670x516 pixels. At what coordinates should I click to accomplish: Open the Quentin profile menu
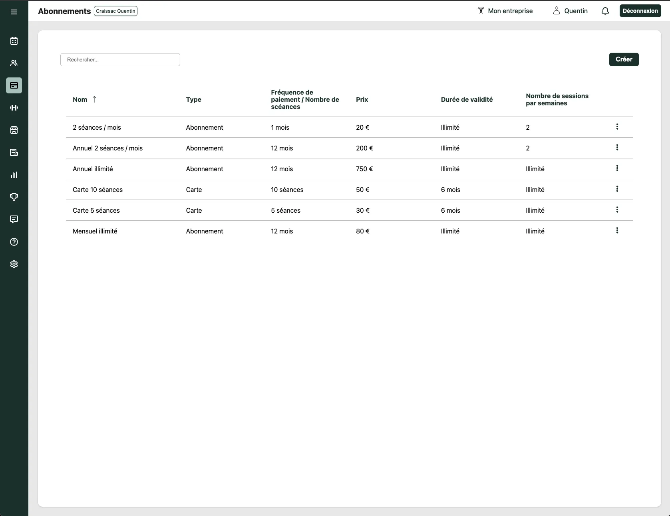tap(571, 11)
